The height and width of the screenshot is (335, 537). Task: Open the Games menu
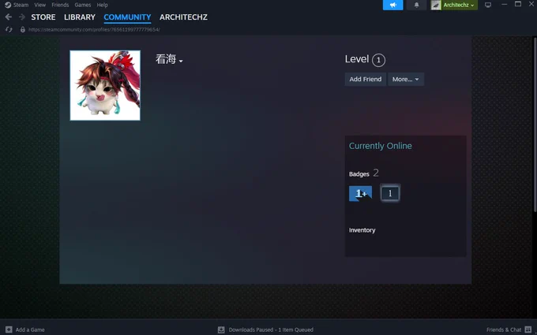pos(83,5)
